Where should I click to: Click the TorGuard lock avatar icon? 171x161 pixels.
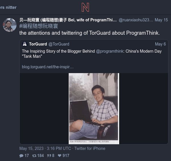coord(25,44)
